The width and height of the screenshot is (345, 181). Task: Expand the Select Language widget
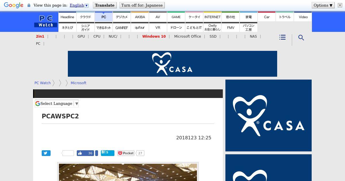tap(57, 103)
